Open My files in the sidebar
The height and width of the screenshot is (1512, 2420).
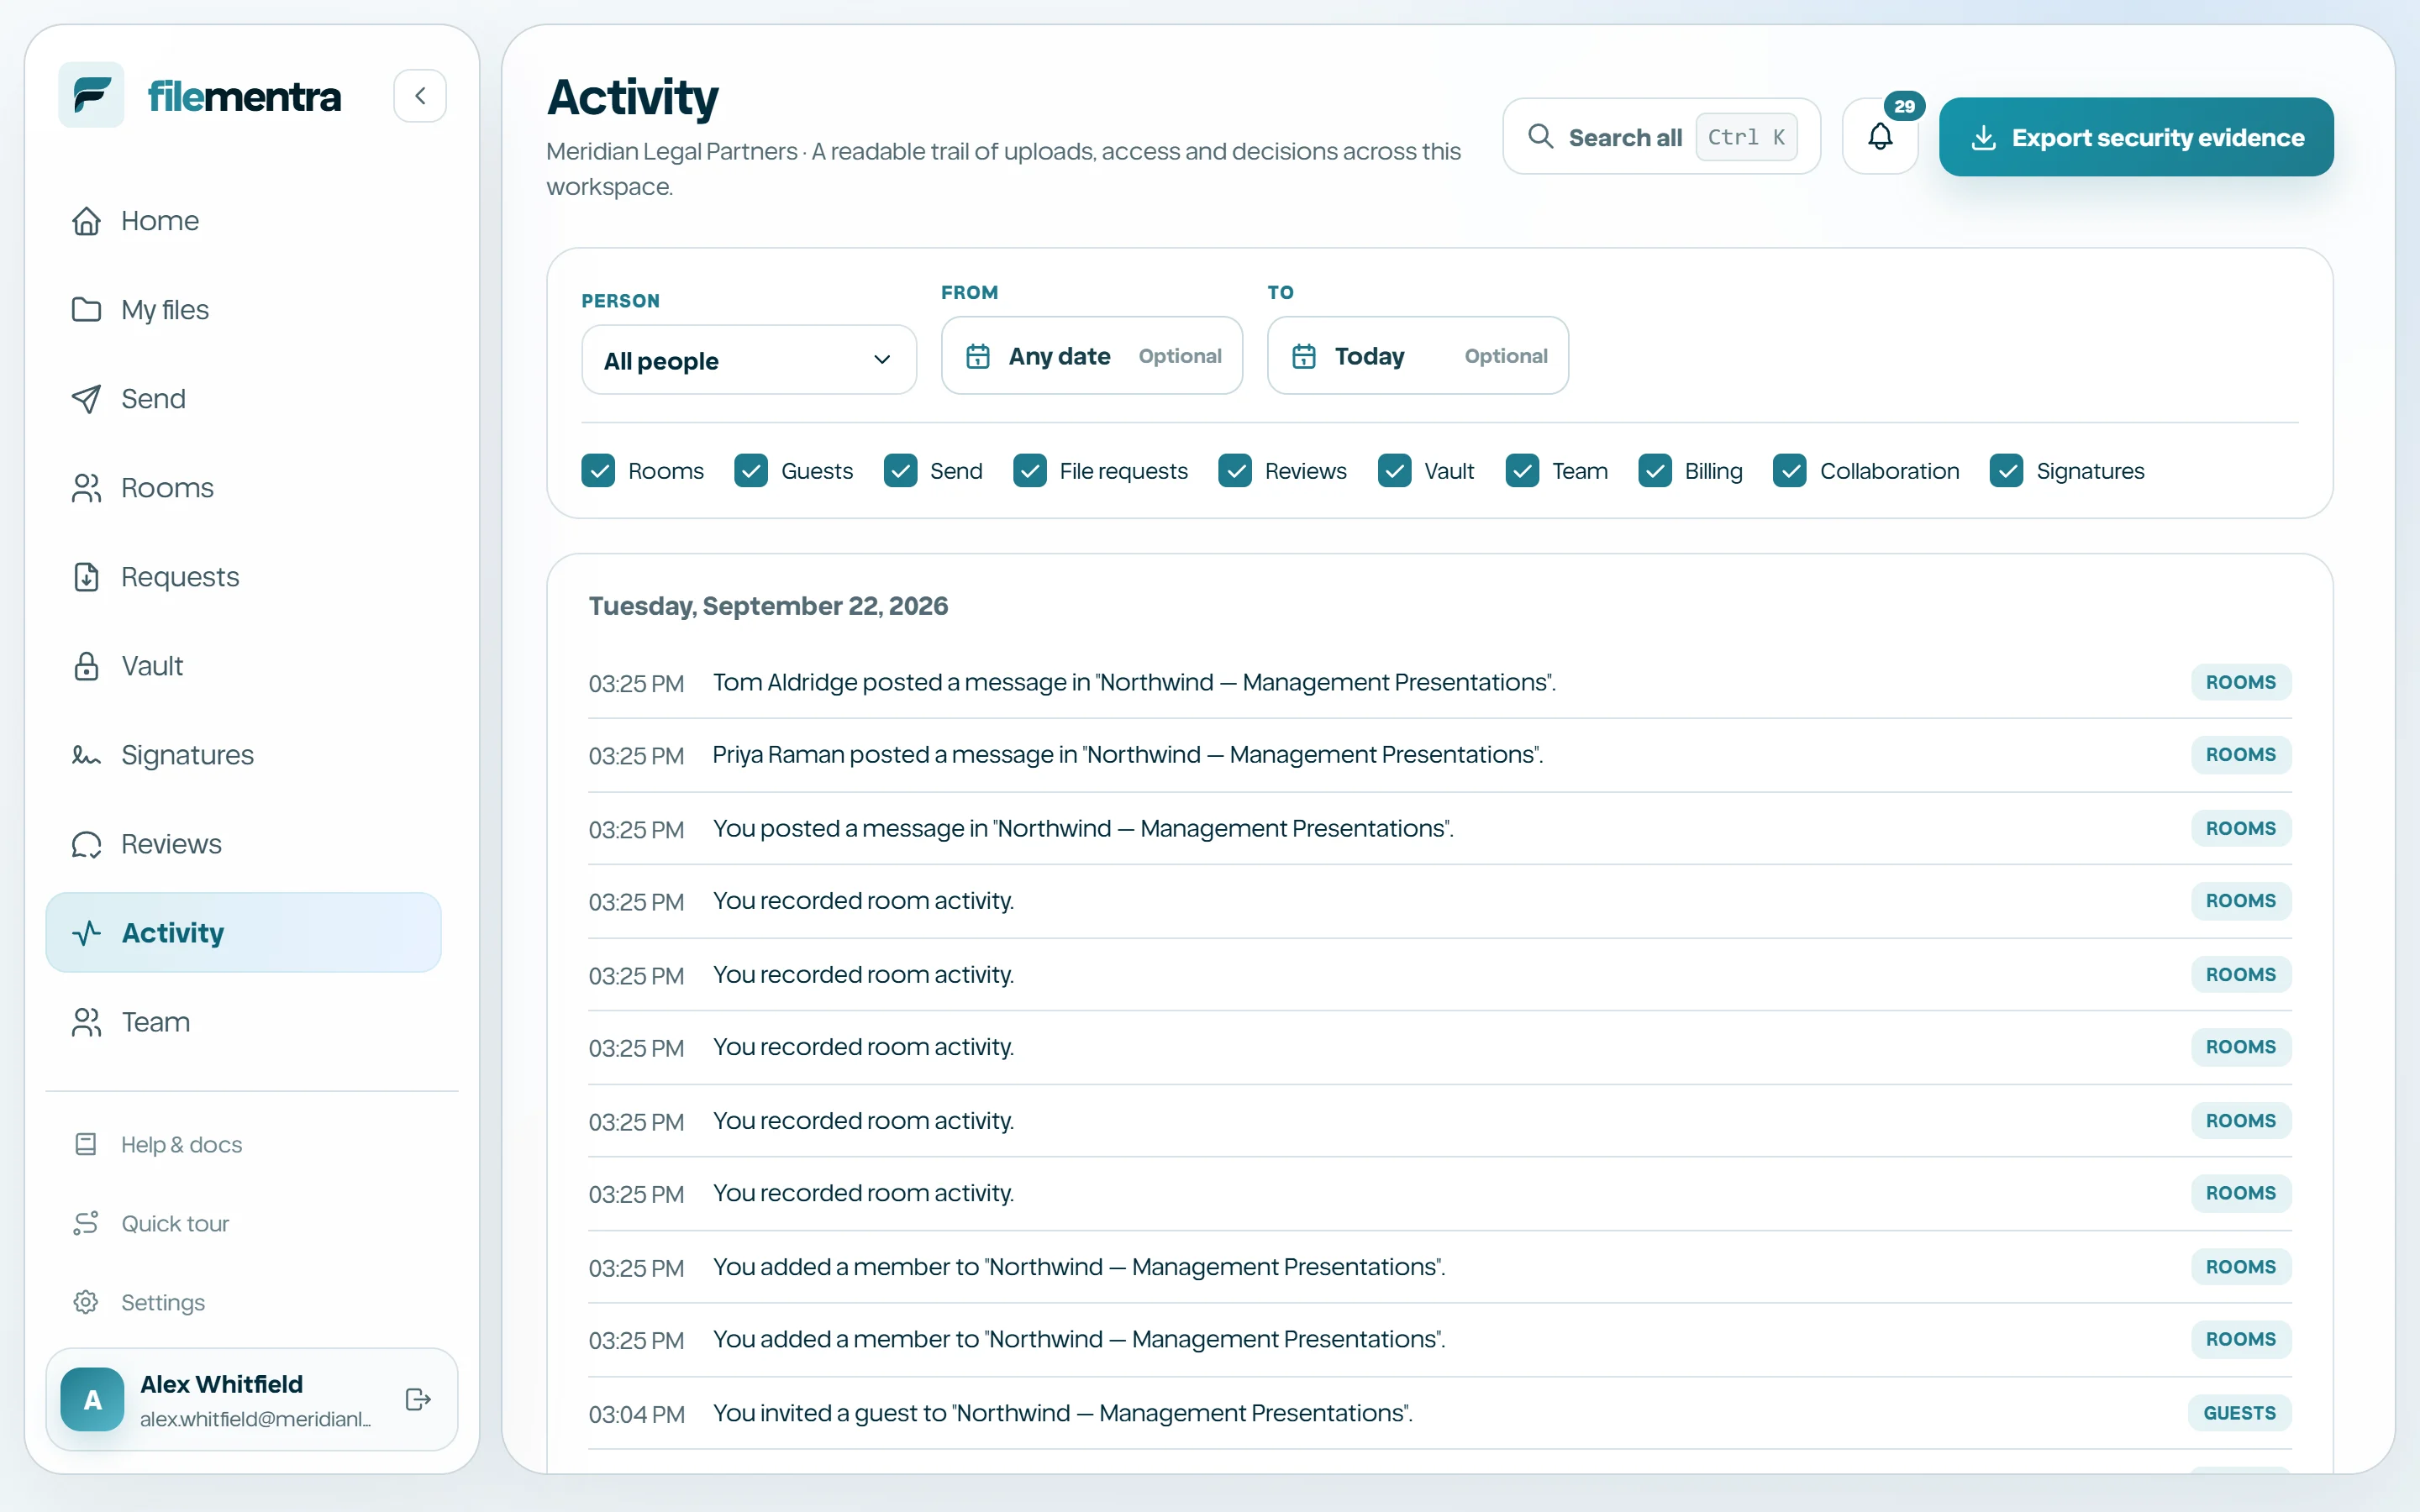tap(243, 310)
